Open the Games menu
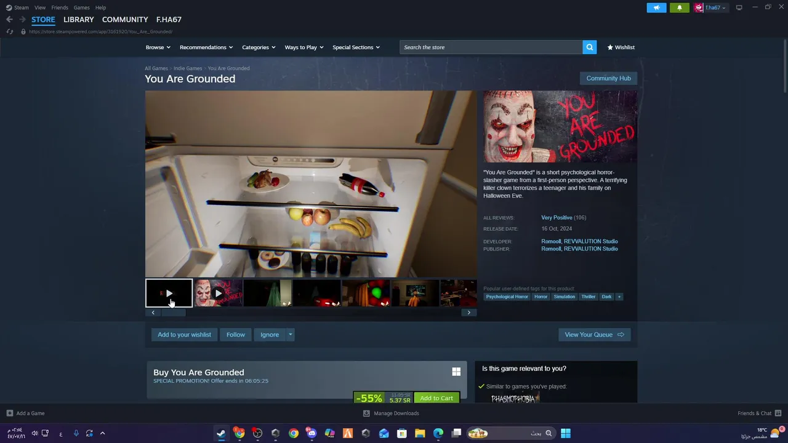Image resolution: width=788 pixels, height=443 pixels. pos(81,7)
